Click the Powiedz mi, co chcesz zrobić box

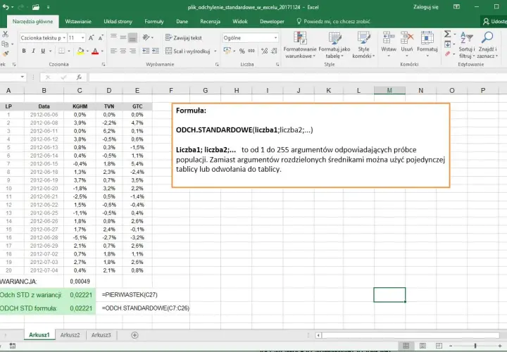[333, 21]
